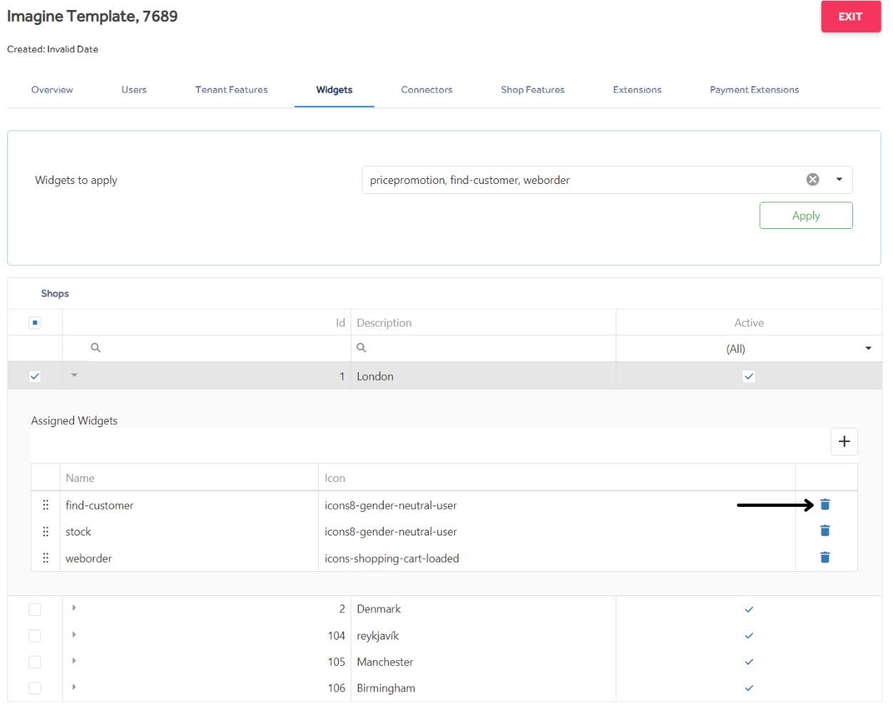This screenshot has height=713, width=893.
Task: Open the Tenant Features tab
Action: 232,90
